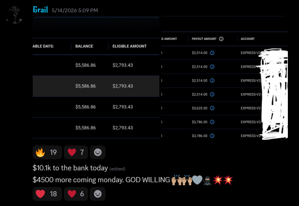
Task: Click the grey heart emoji in the message
Action: coord(197,180)
